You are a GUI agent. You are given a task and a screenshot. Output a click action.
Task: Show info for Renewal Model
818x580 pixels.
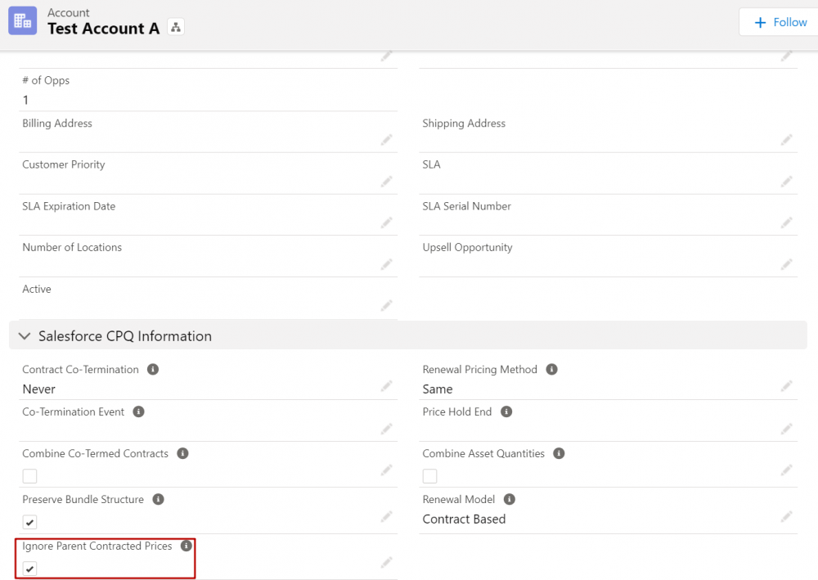[509, 499]
